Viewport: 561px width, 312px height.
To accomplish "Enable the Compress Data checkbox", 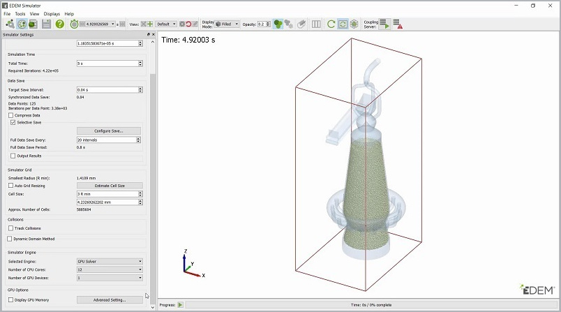I will (x=12, y=115).
